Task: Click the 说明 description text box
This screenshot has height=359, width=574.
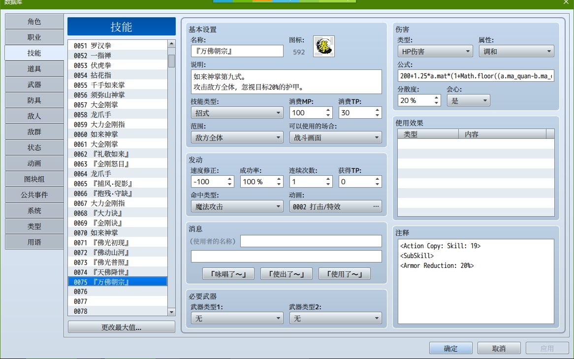Action: pyautogui.click(x=287, y=82)
